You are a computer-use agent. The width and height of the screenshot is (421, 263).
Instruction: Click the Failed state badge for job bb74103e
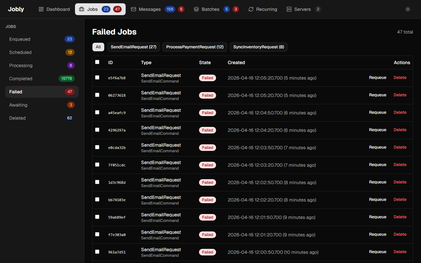click(208, 200)
